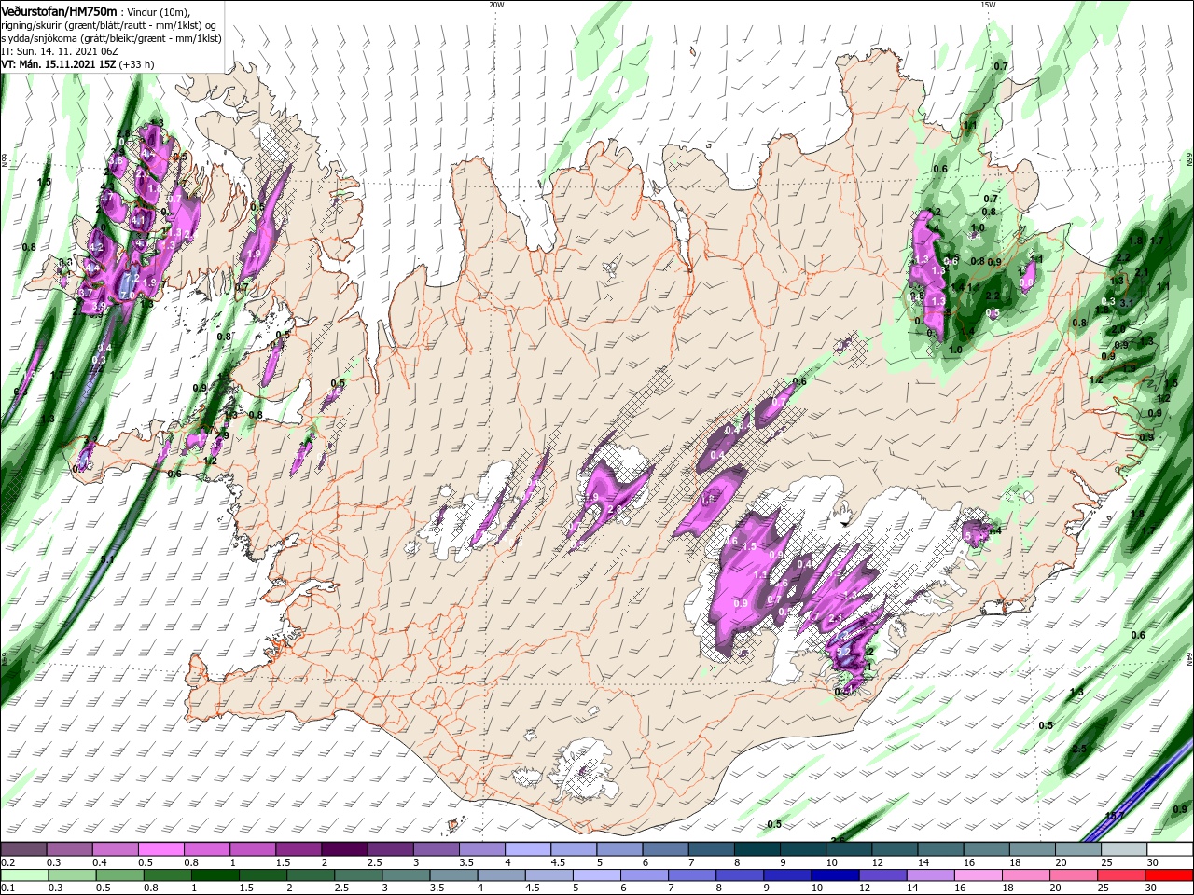Image resolution: width=1194 pixels, height=895 pixels.
Task: Click the 'rigning/skúrir' legend description line
Action: (109, 25)
